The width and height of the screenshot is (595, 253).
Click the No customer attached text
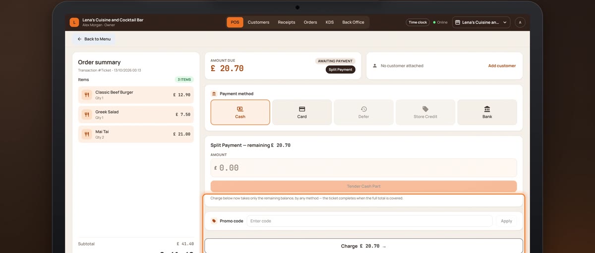(x=402, y=66)
